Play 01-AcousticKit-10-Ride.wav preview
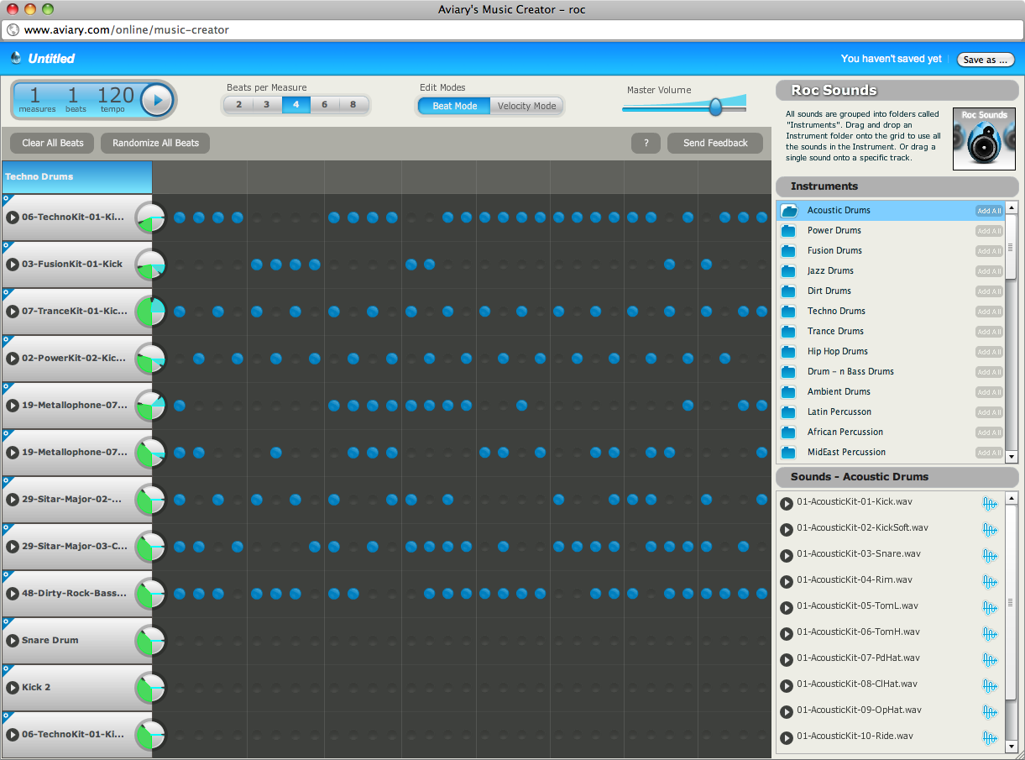1025x760 pixels. click(x=787, y=738)
